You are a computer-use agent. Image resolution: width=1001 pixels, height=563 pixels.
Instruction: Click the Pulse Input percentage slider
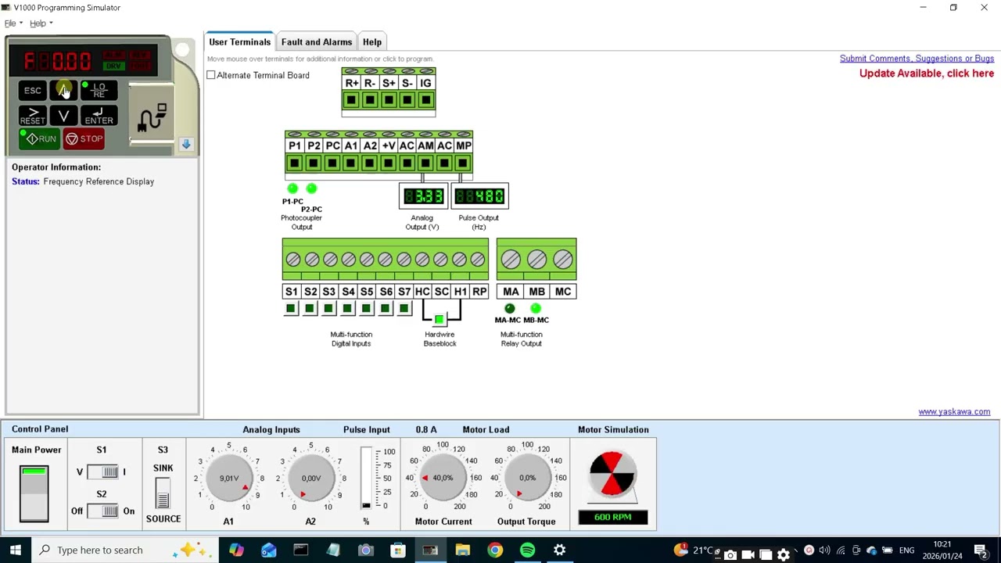[366, 479]
